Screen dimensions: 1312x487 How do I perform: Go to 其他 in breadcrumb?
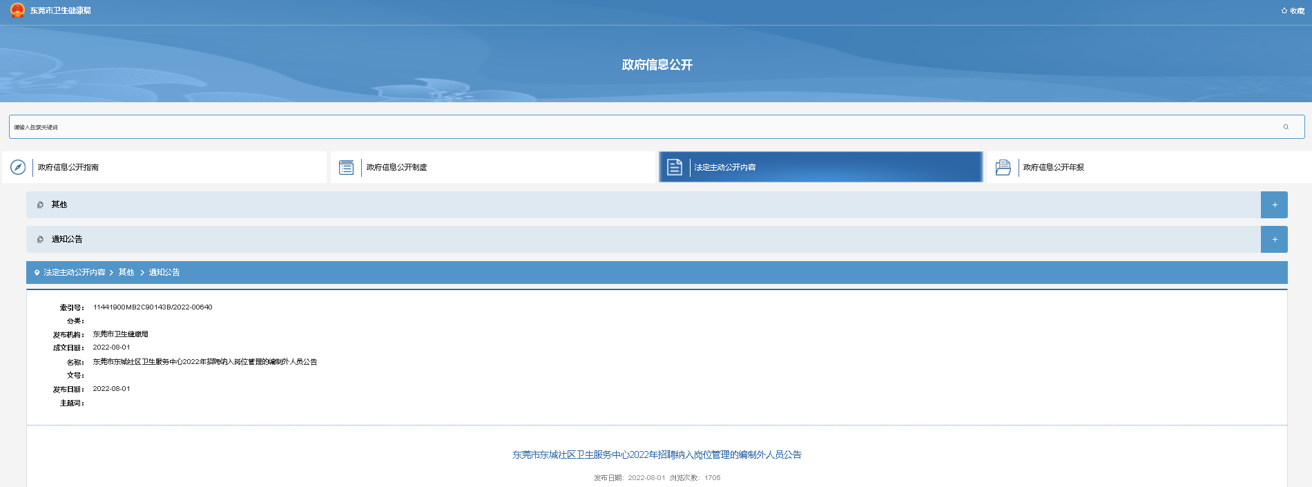(126, 273)
